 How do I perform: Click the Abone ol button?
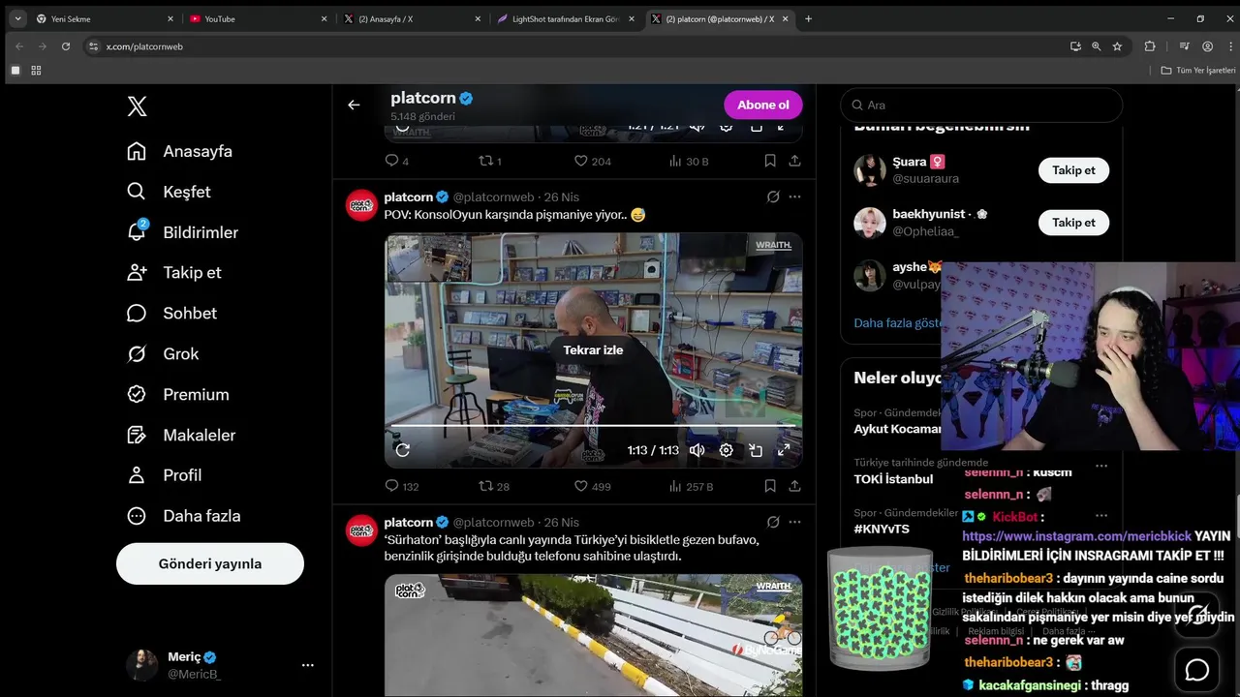coord(763,105)
